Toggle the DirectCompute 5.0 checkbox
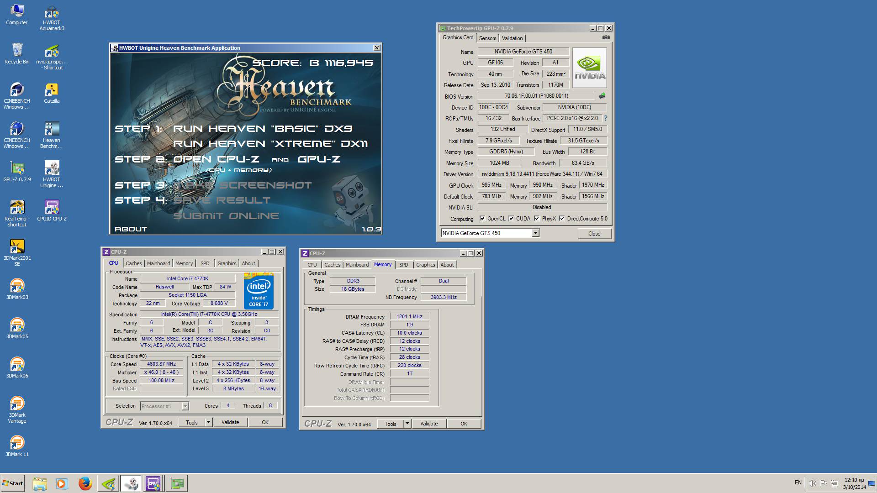The height and width of the screenshot is (493, 877). 562,218
